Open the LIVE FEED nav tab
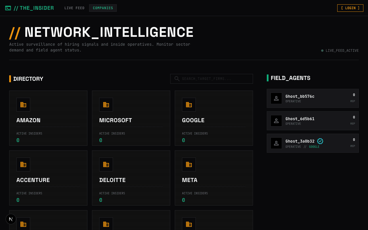This screenshot has height=230, width=368. tap(74, 8)
